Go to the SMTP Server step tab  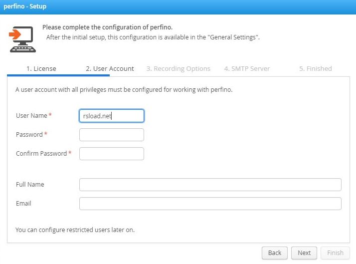click(247, 69)
